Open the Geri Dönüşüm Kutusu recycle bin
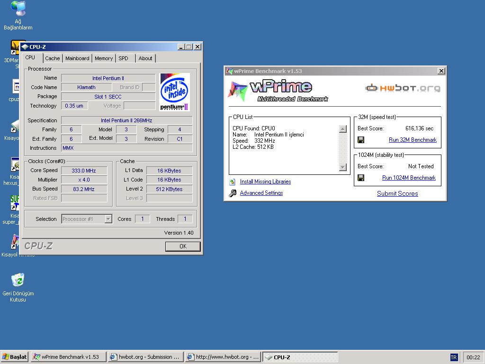Viewport: 485px width, 364px height. [18, 287]
